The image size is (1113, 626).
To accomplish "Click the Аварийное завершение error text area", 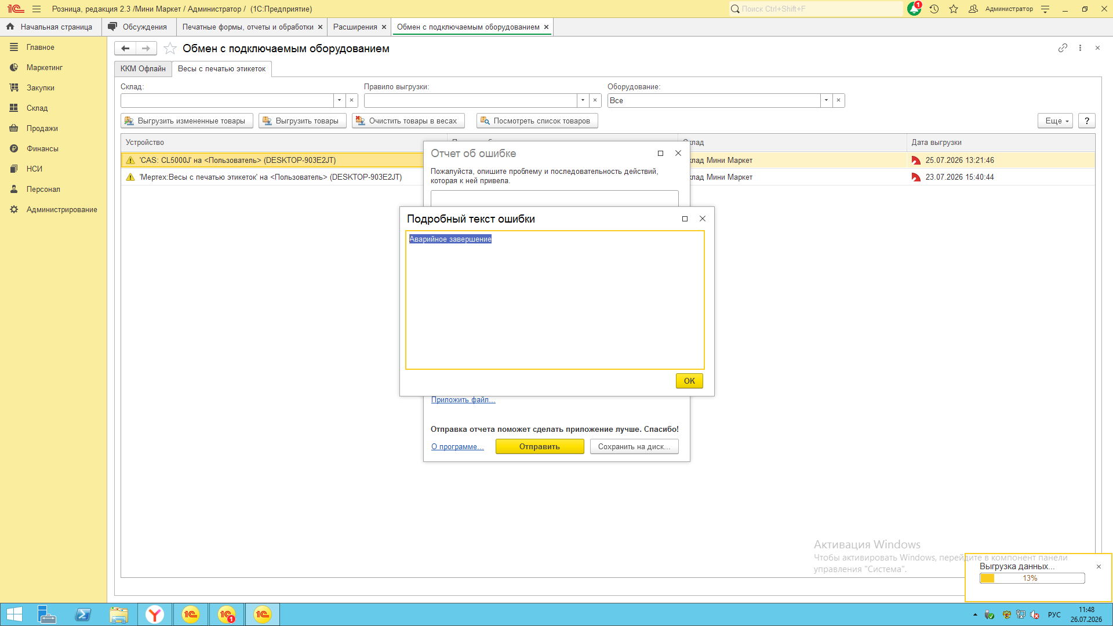I will 555,300.
